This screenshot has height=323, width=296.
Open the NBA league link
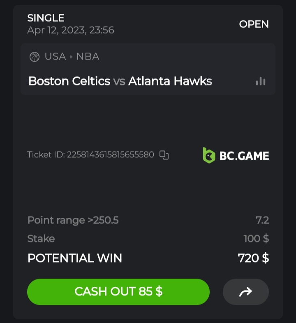[x=88, y=57]
